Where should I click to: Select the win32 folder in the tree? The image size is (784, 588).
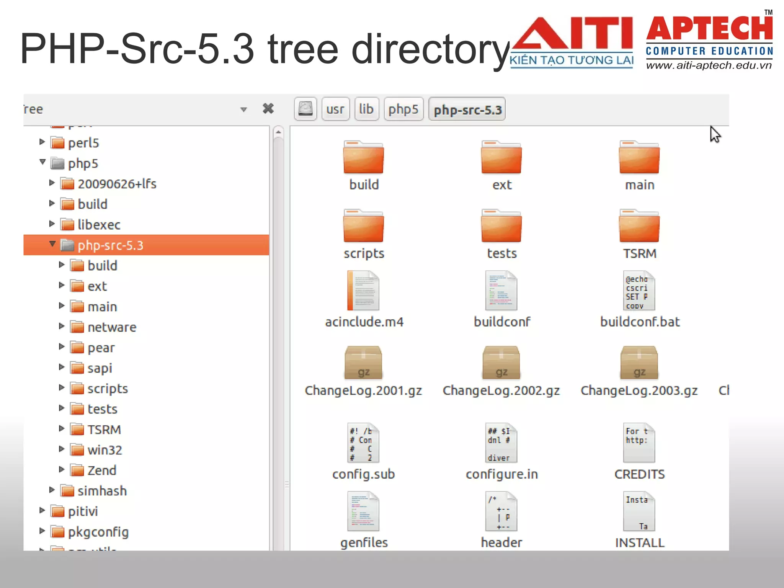[x=96, y=450]
